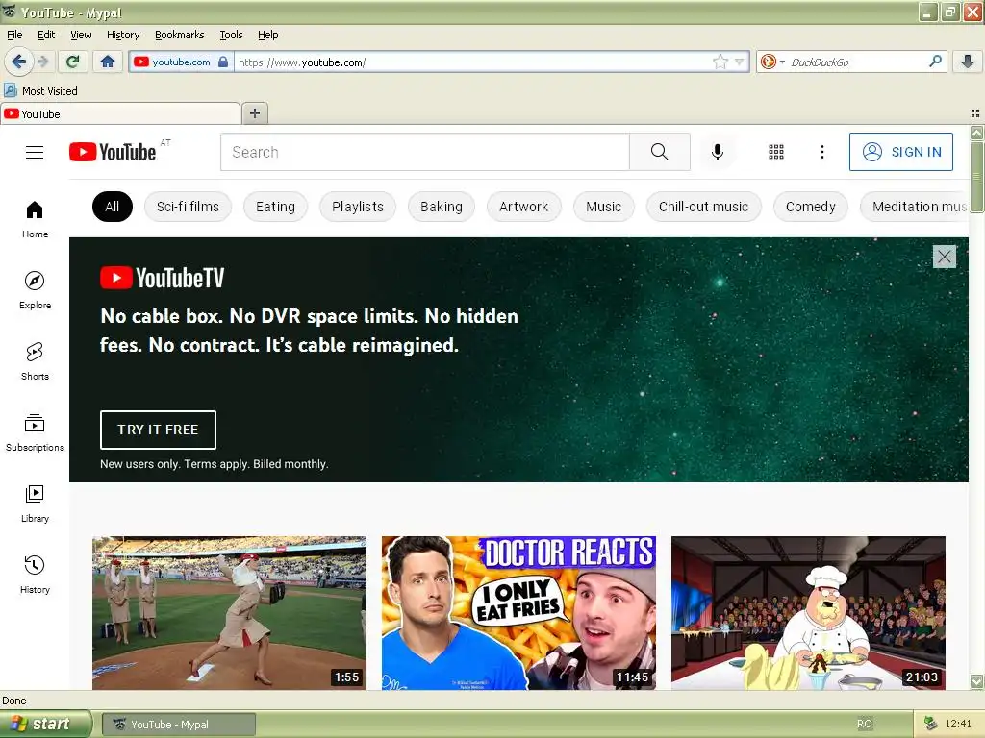
Task: Bookmark this page with star icon
Action: (720, 61)
